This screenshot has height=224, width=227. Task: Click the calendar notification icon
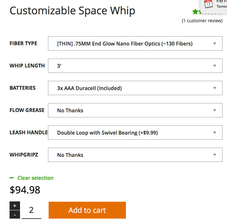(209, 4)
